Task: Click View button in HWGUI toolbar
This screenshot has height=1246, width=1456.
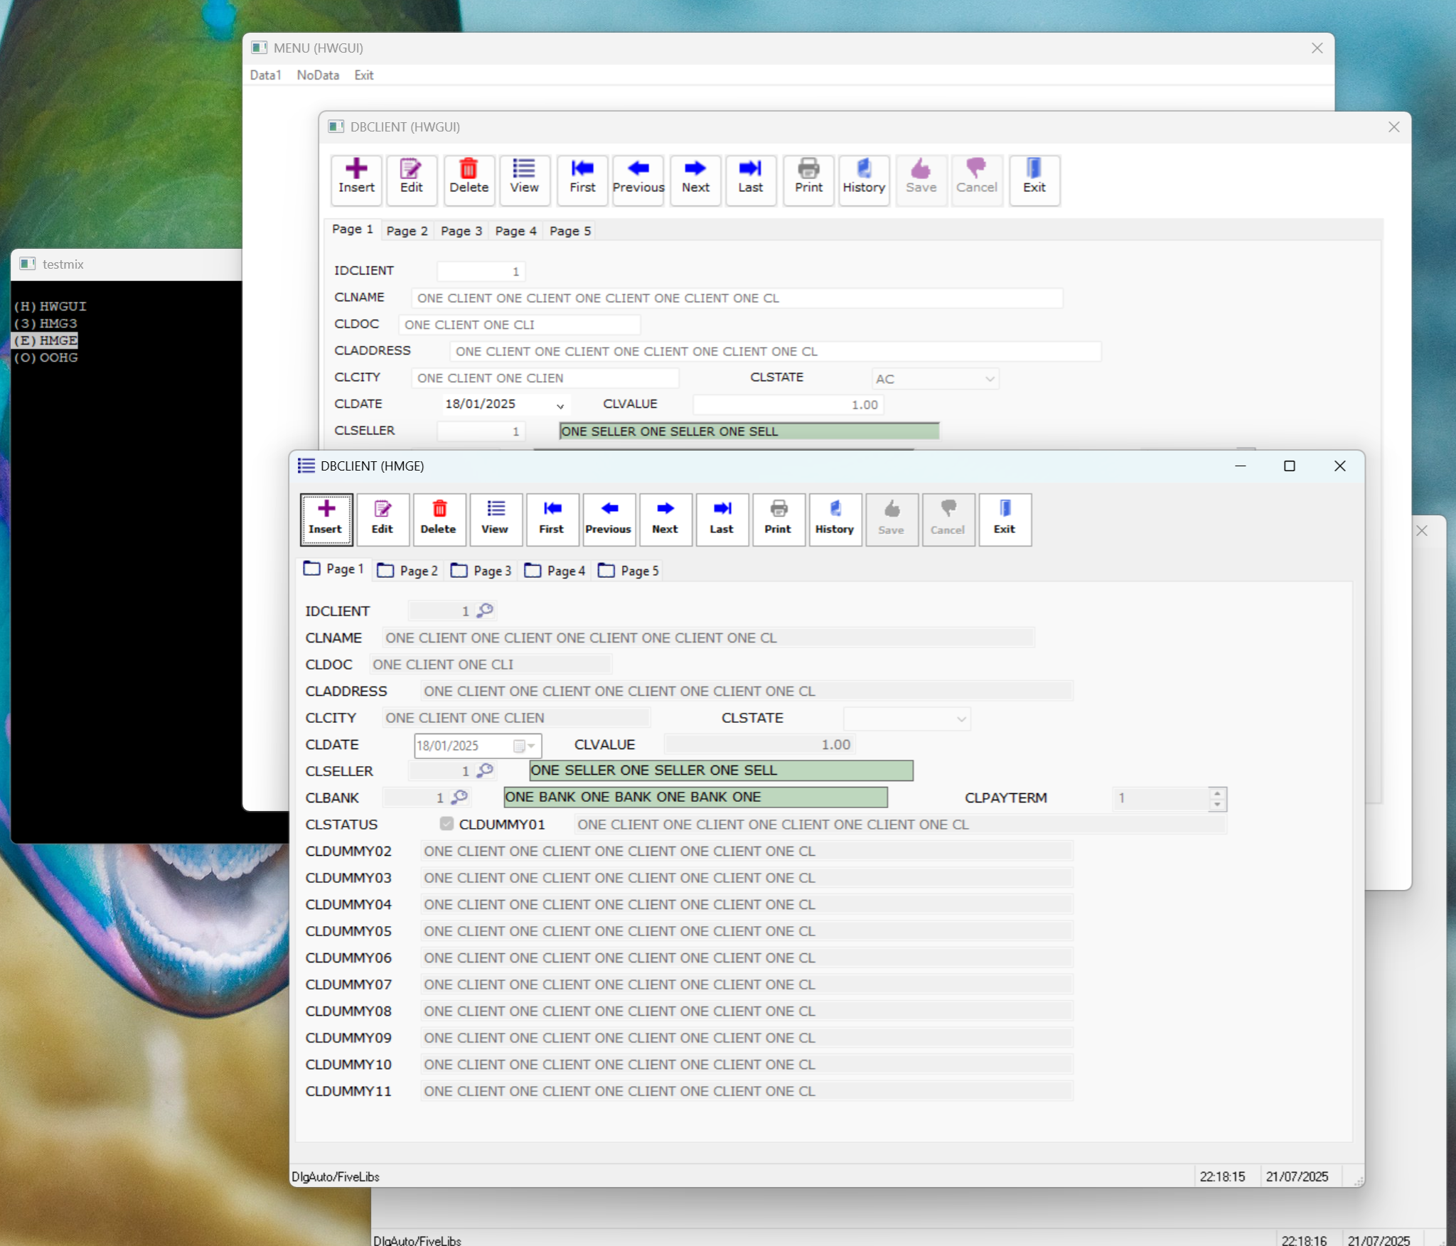Action: coord(524,178)
